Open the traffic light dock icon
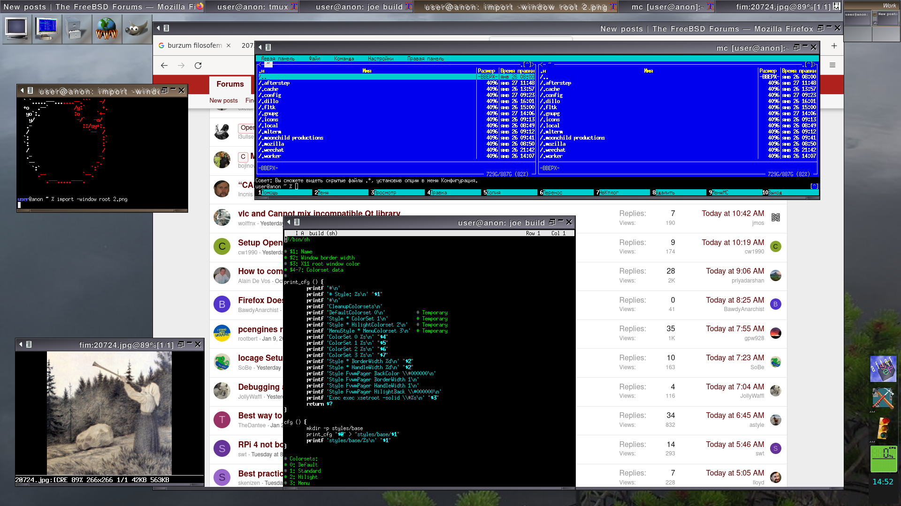Screen dimensions: 901x506 coord(883,427)
